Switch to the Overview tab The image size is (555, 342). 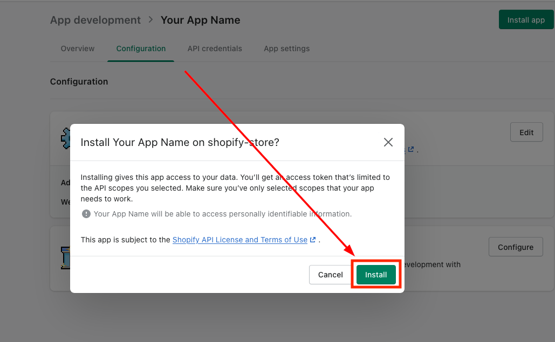tap(78, 48)
